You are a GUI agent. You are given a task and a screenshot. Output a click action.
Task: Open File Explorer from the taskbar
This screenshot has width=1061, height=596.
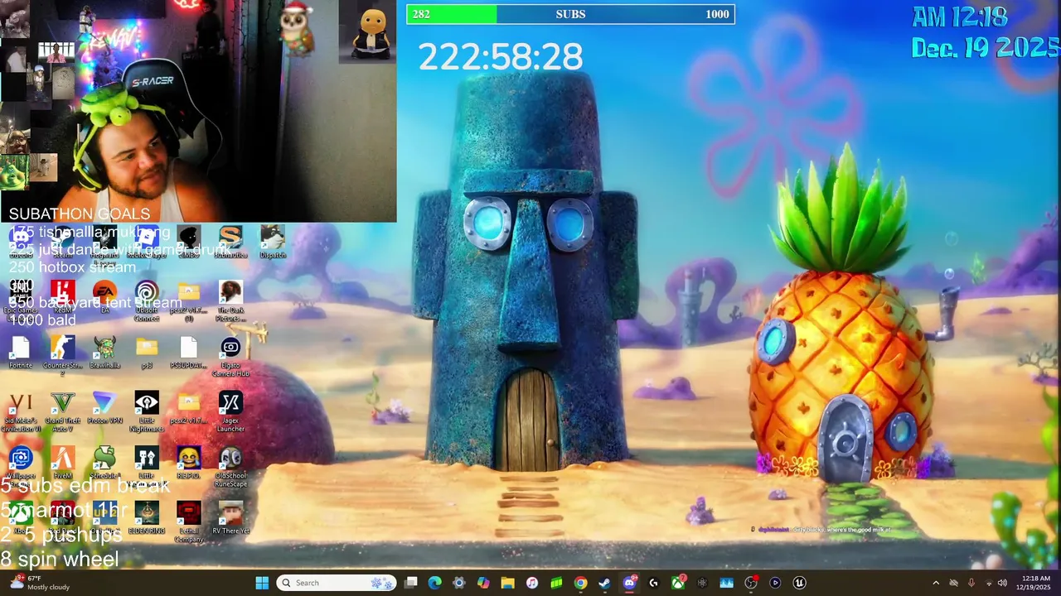507,583
